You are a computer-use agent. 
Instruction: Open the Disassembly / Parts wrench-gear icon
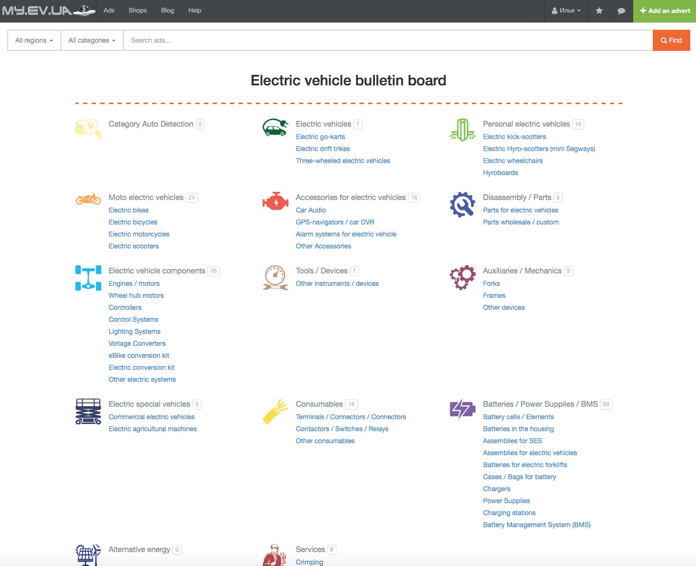[x=462, y=204]
